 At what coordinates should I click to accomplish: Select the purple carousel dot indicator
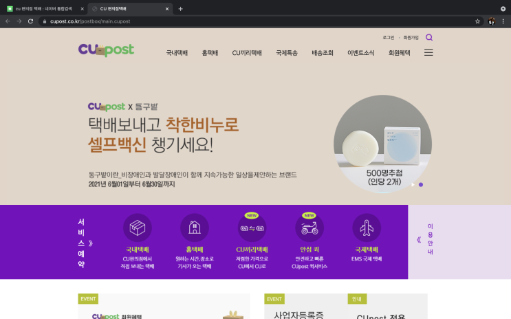coord(421,185)
